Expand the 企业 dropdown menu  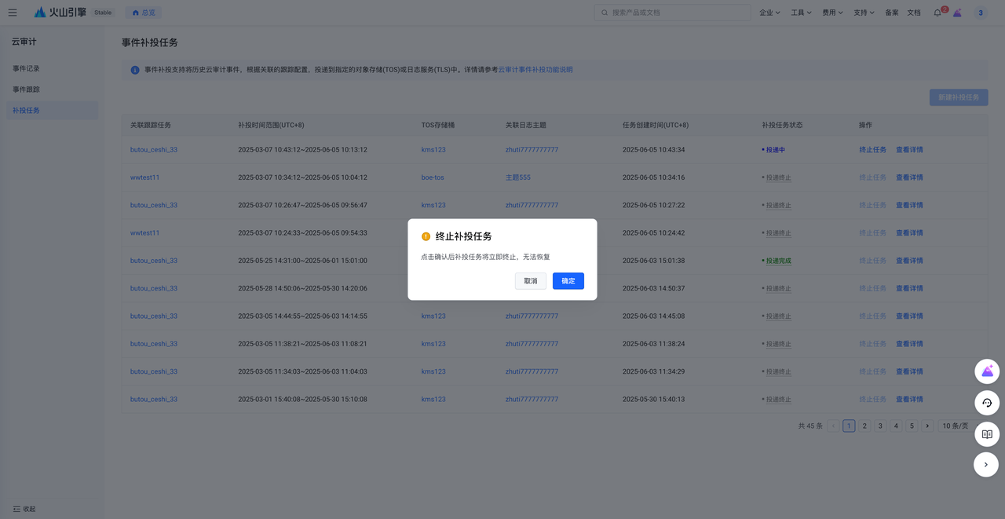click(769, 13)
